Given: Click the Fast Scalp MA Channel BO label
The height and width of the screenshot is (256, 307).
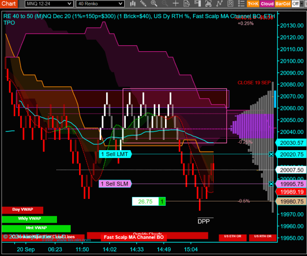Looking at the screenshot, I should pos(134,237).
